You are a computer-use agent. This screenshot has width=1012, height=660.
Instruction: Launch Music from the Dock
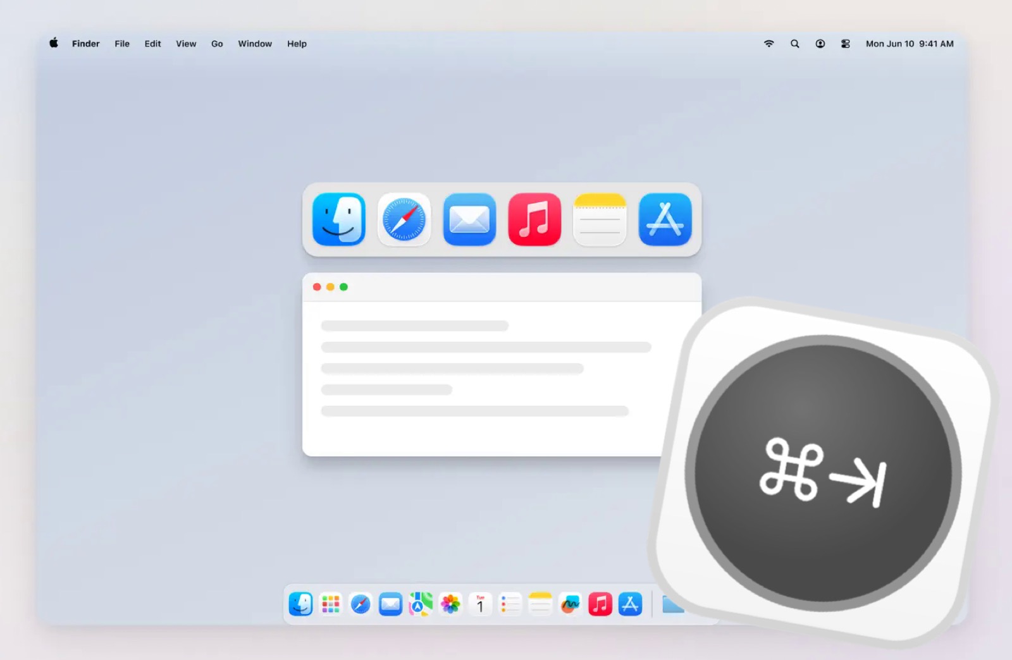600,604
